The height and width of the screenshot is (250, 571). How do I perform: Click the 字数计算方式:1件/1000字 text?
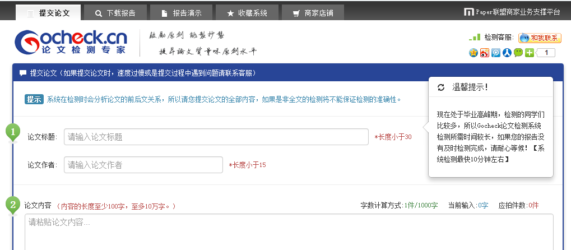coord(400,205)
